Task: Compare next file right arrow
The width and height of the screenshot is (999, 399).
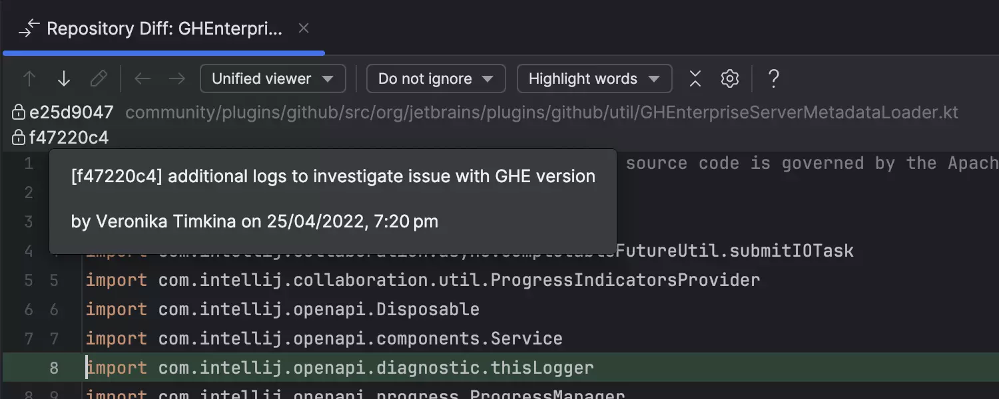Action: click(x=177, y=79)
